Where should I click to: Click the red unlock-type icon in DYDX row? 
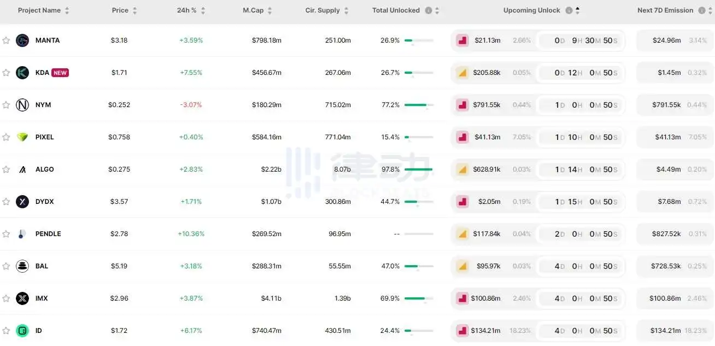[x=462, y=202]
